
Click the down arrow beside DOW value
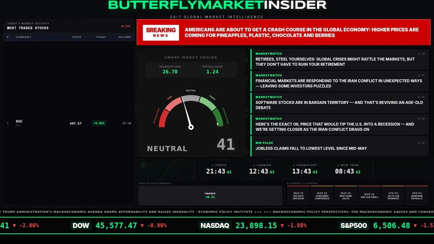coord(142,225)
